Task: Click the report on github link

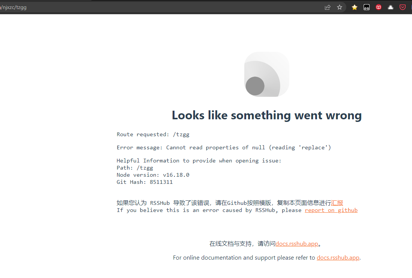Action: pos(331,210)
